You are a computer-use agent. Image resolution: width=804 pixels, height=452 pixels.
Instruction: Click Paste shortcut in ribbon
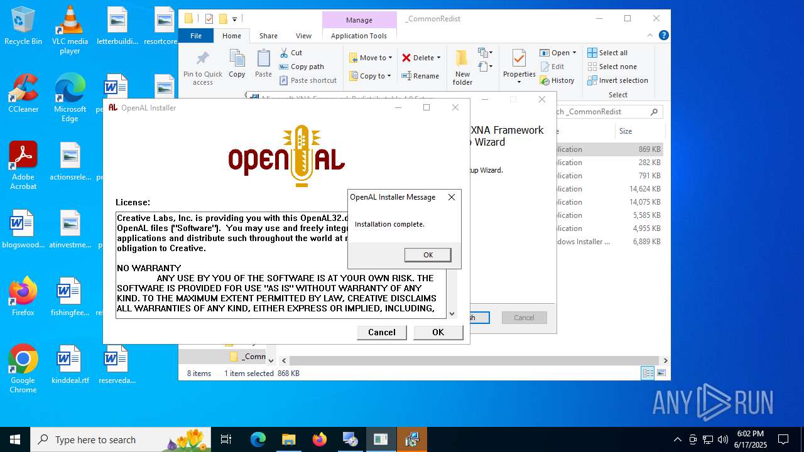coord(308,80)
